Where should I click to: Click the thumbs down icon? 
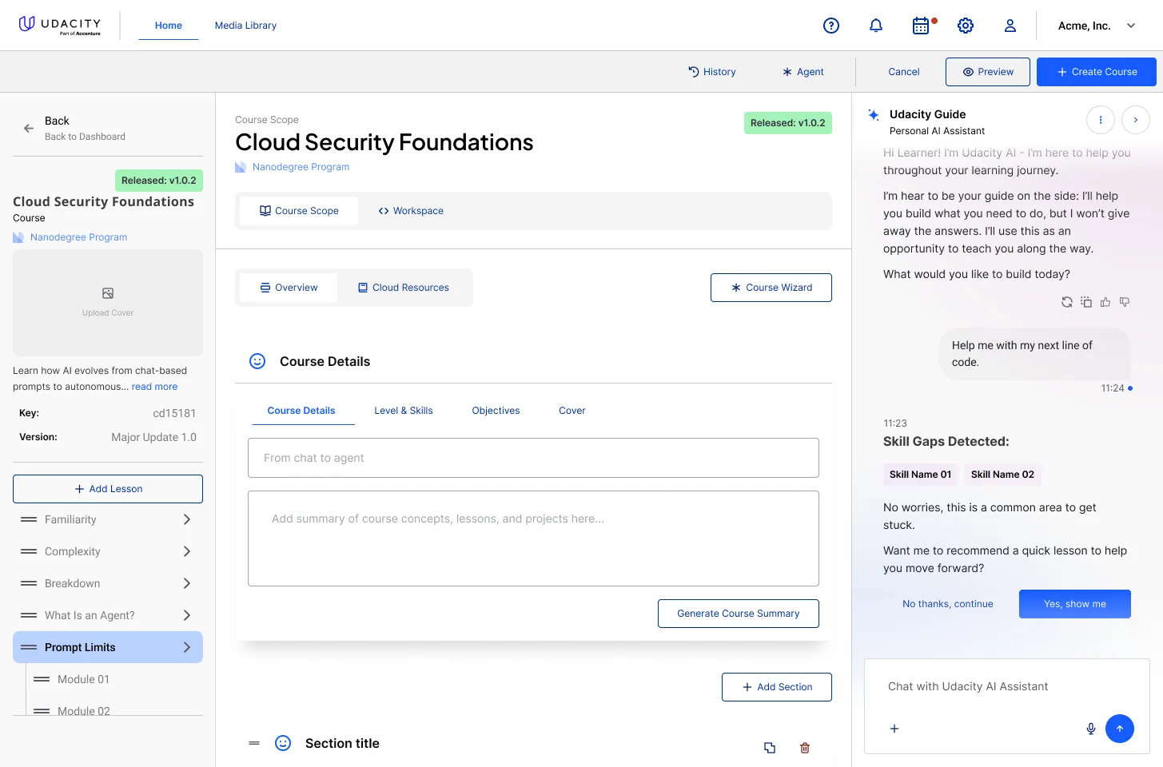click(x=1125, y=302)
